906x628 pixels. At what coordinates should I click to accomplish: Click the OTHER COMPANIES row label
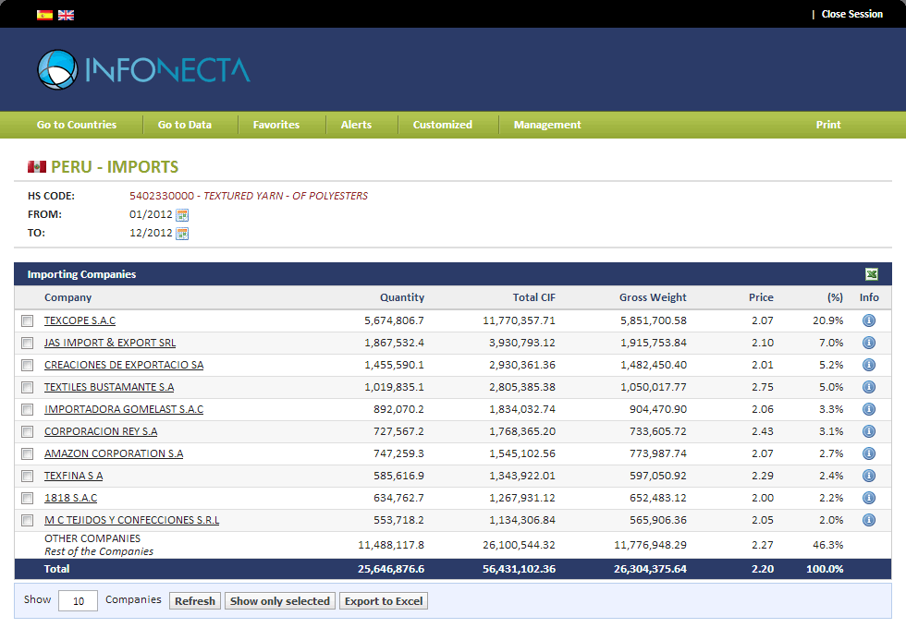click(92, 538)
